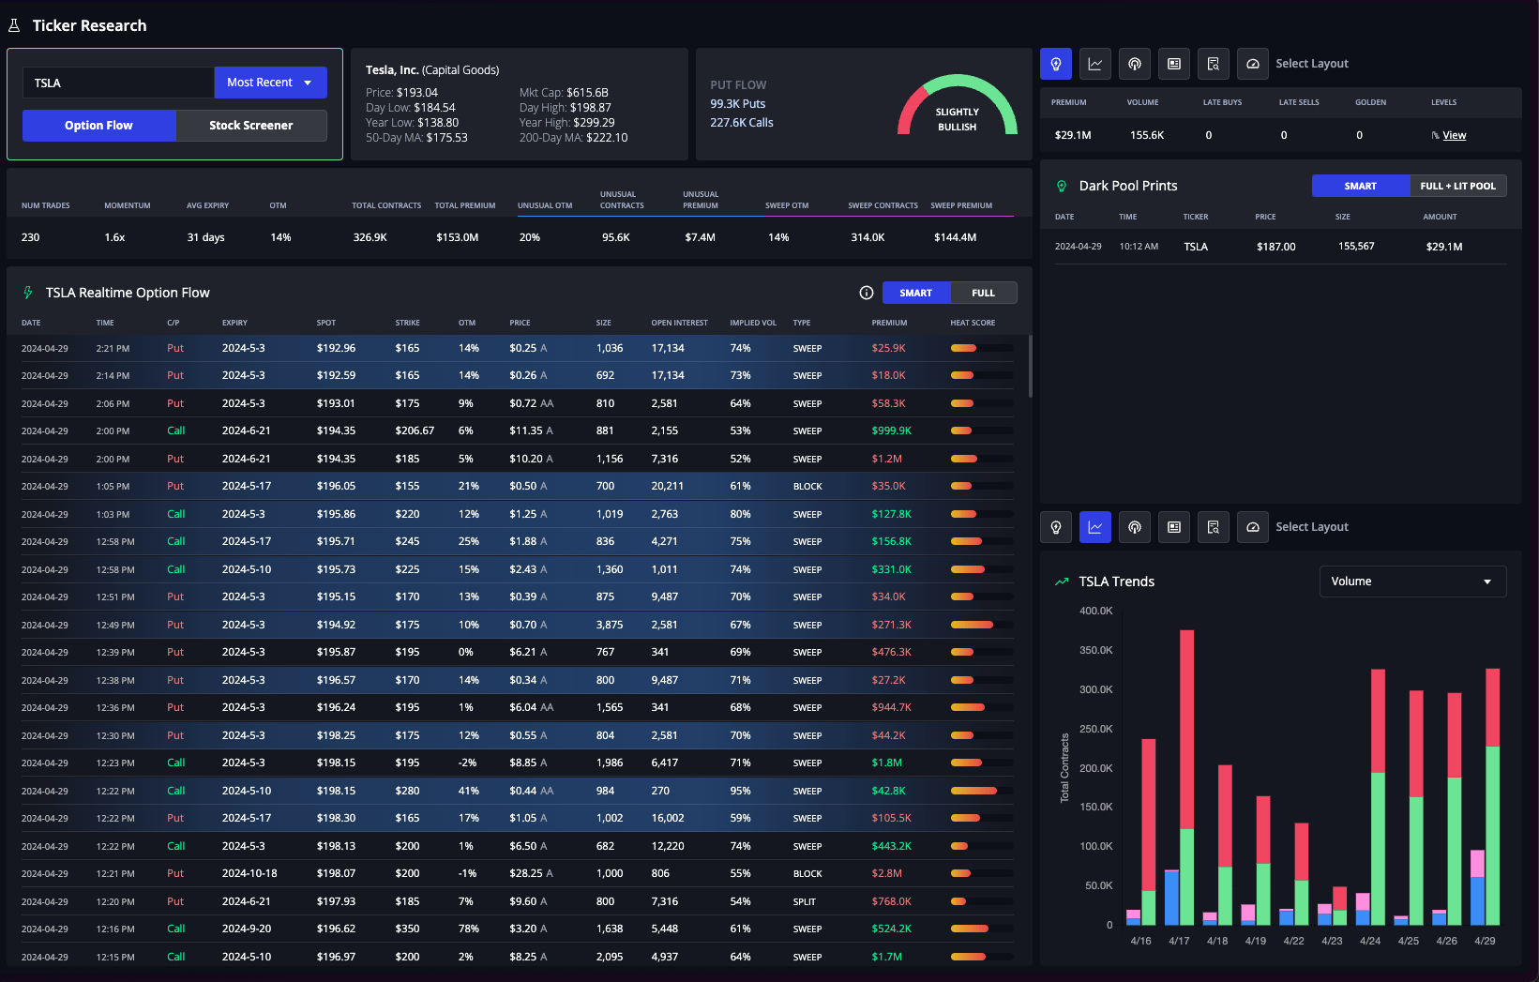Sort option flow by EXPIRY column
The image size is (1539, 982).
234,323
